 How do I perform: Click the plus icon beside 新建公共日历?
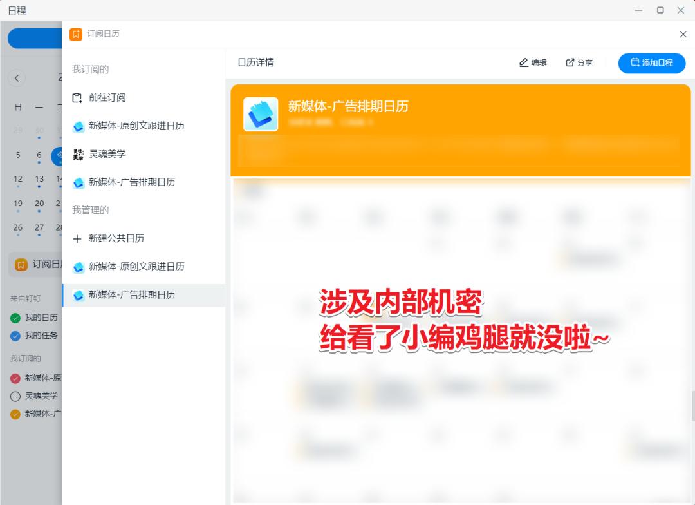pyautogui.click(x=78, y=240)
